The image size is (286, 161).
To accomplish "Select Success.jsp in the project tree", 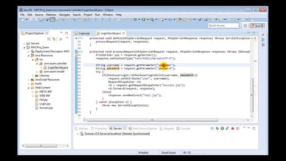I will click(x=46, y=108).
